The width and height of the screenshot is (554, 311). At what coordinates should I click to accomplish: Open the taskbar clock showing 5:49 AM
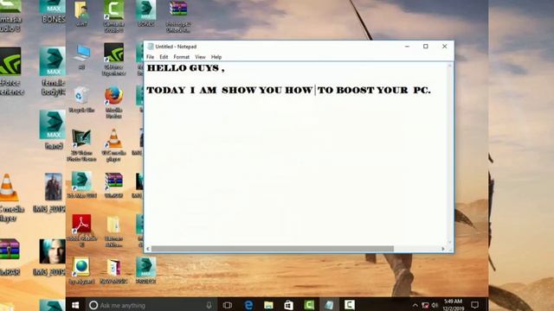pyautogui.click(x=454, y=305)
